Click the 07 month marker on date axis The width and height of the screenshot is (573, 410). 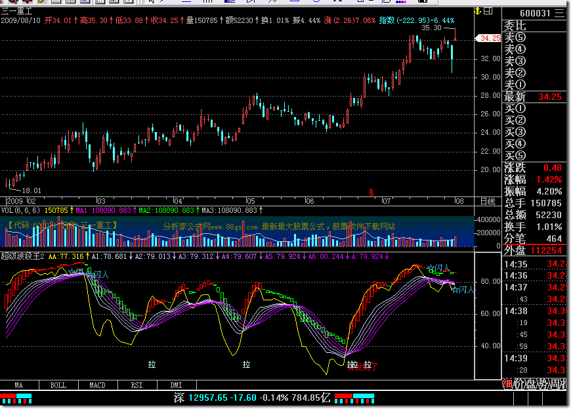[386, 201]
